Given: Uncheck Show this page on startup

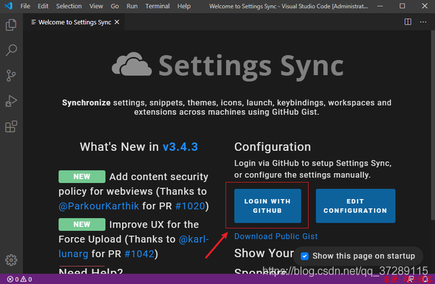Looking at the screenshot, I should coord(304,256).
